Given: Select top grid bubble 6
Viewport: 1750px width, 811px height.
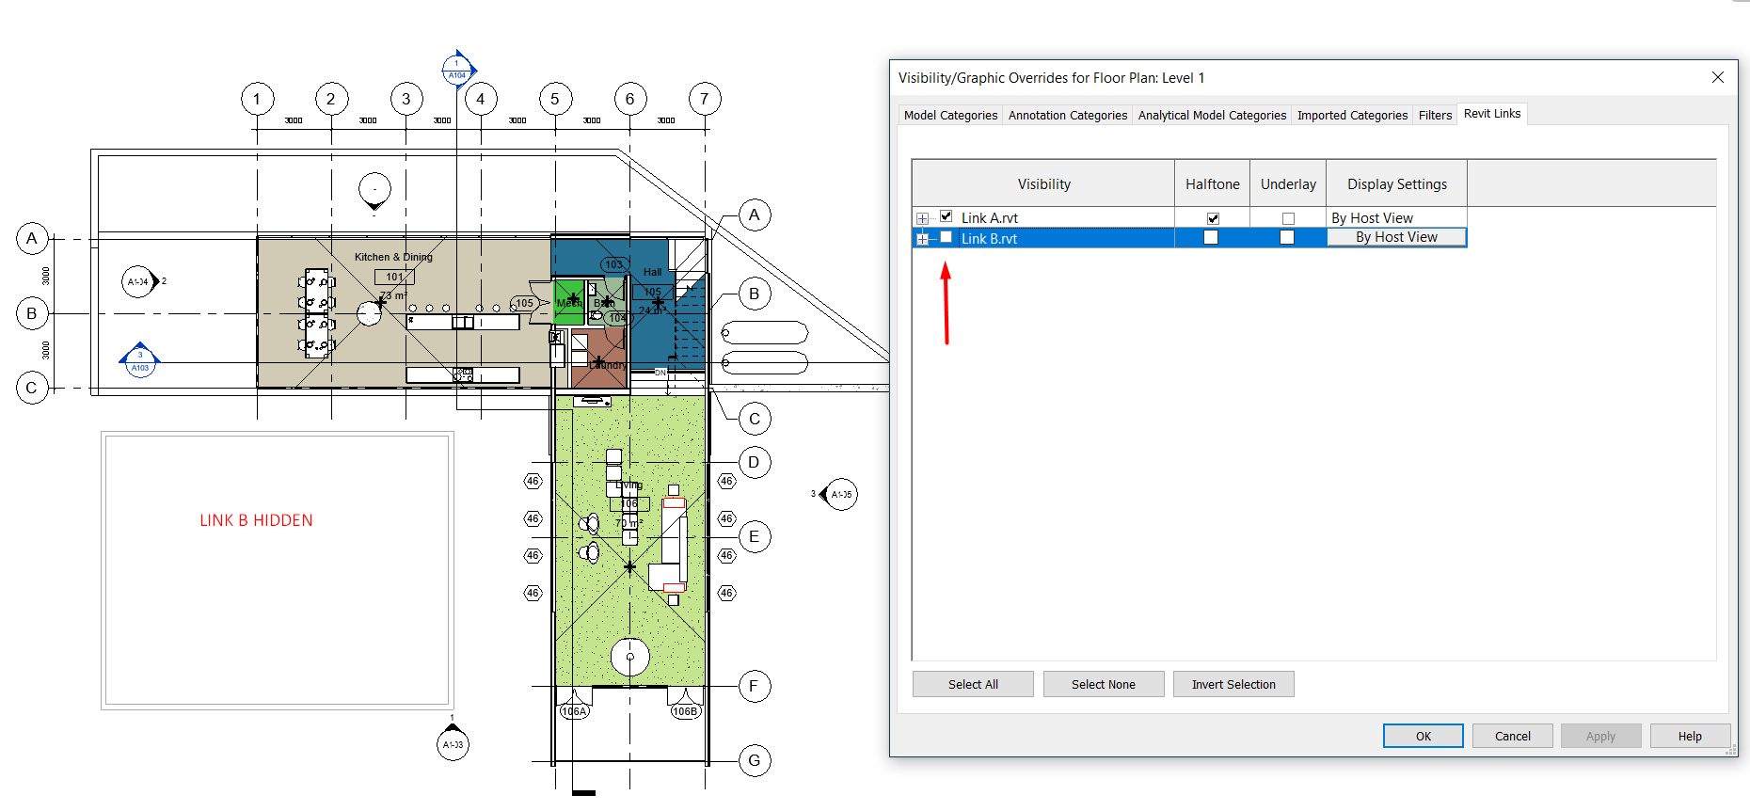Looking at the screenshot, I should [630, 99].
